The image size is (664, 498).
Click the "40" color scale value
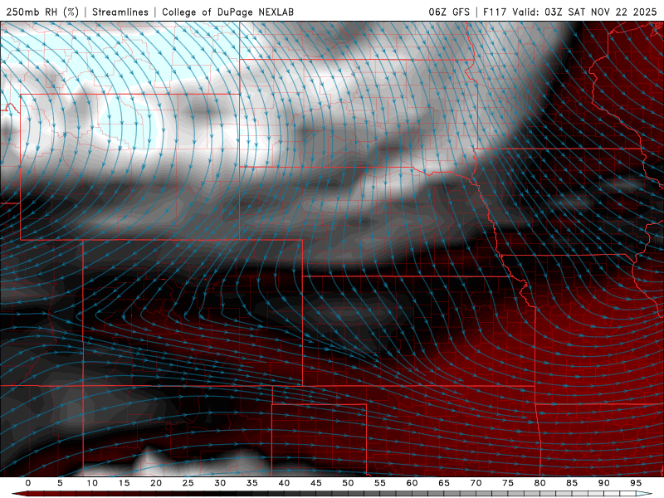[284, 483]
